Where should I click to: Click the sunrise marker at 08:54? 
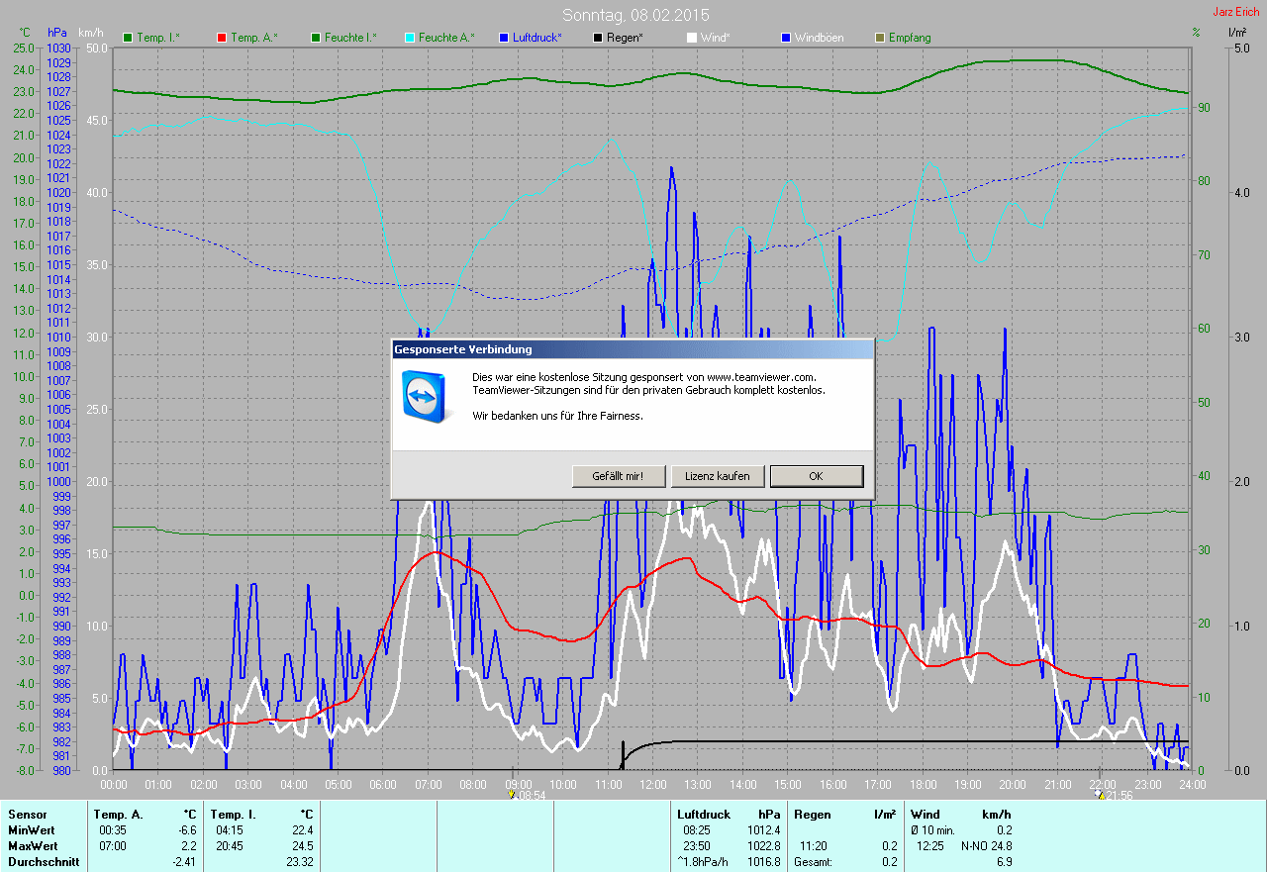click(511, 795)
